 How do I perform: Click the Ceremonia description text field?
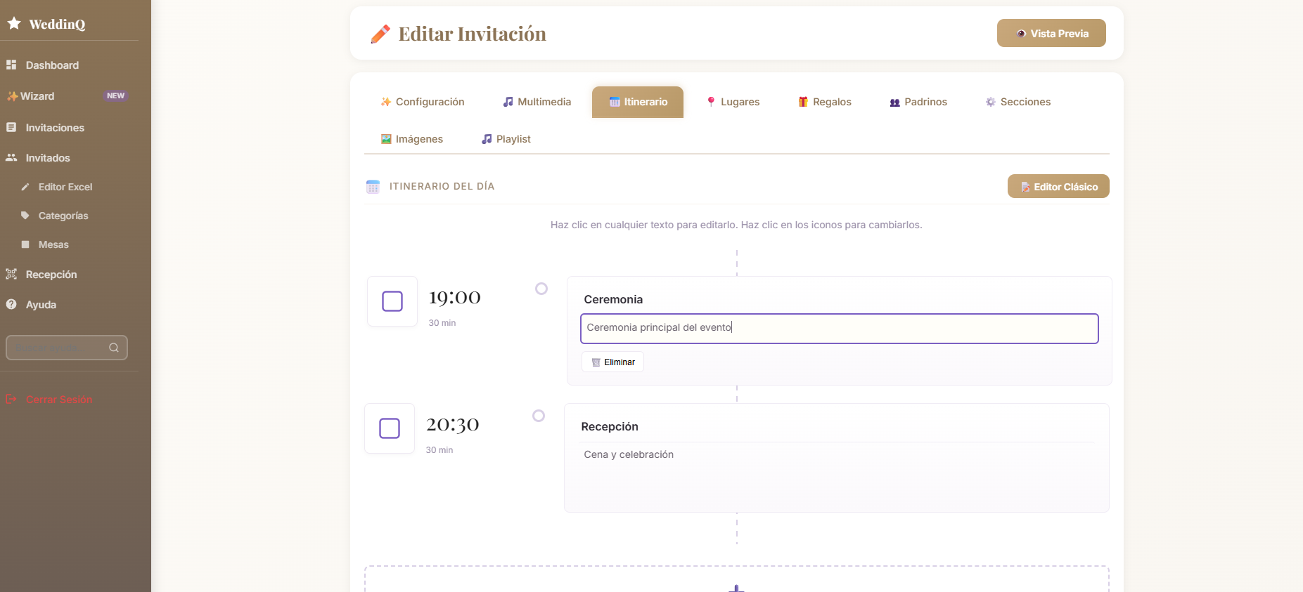tap(839, 328)
